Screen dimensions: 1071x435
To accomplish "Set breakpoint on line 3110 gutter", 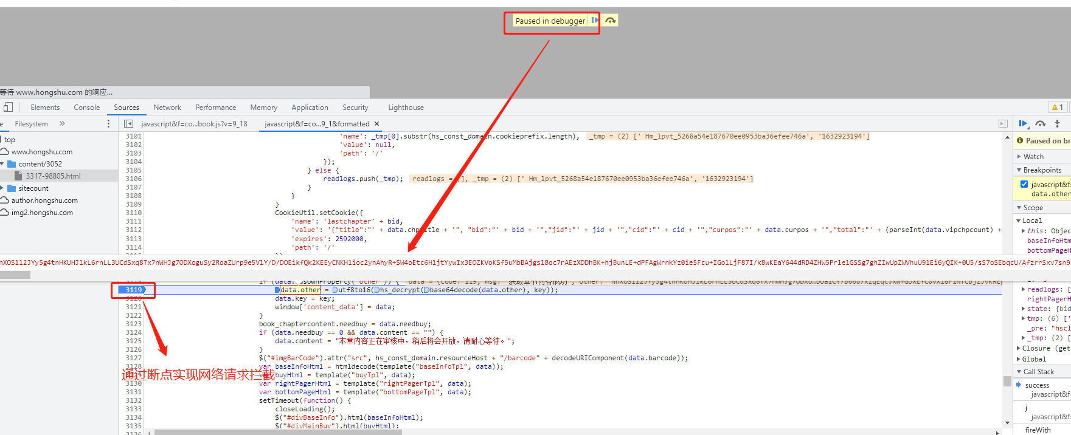I will [x=133, y=213].
